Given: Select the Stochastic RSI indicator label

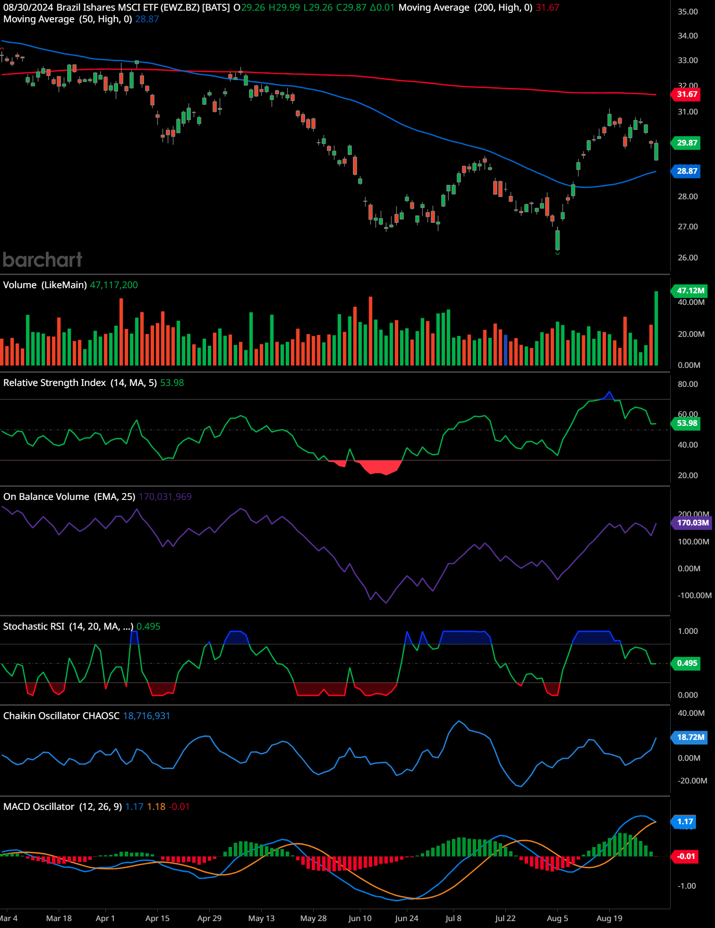Looking at the screenshot, I should 68,626.
